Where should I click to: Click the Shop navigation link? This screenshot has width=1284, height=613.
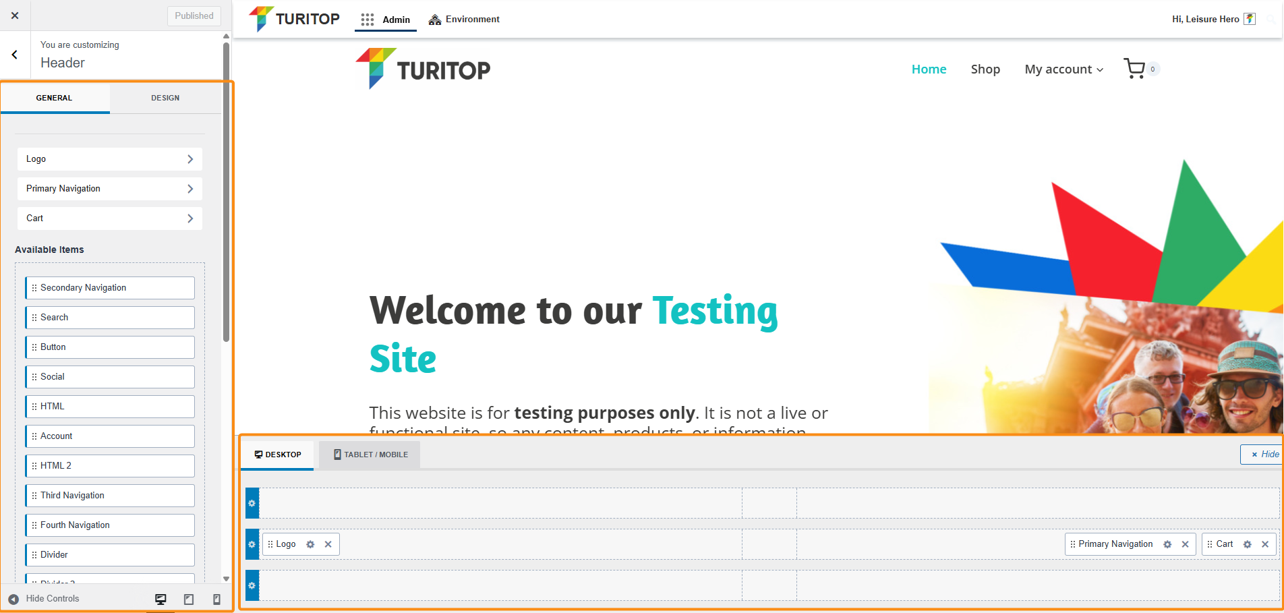tap(985, 69)
